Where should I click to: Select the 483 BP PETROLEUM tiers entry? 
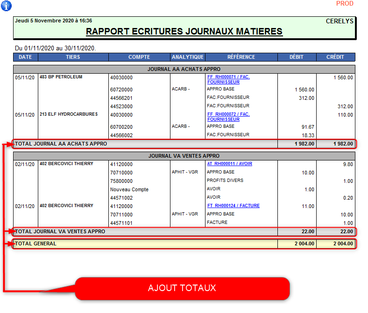pos(61,77)
